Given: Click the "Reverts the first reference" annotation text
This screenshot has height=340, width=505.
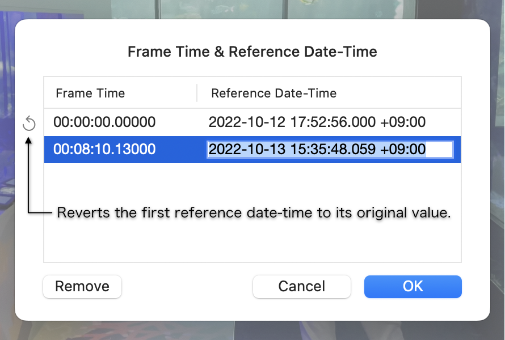Looking at the screenshot, I should 254,213.
